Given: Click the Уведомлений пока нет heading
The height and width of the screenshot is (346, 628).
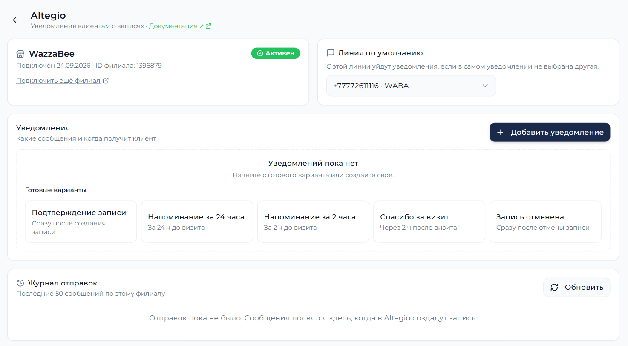Looking at the screenshot, I should (x=313, y=163).
